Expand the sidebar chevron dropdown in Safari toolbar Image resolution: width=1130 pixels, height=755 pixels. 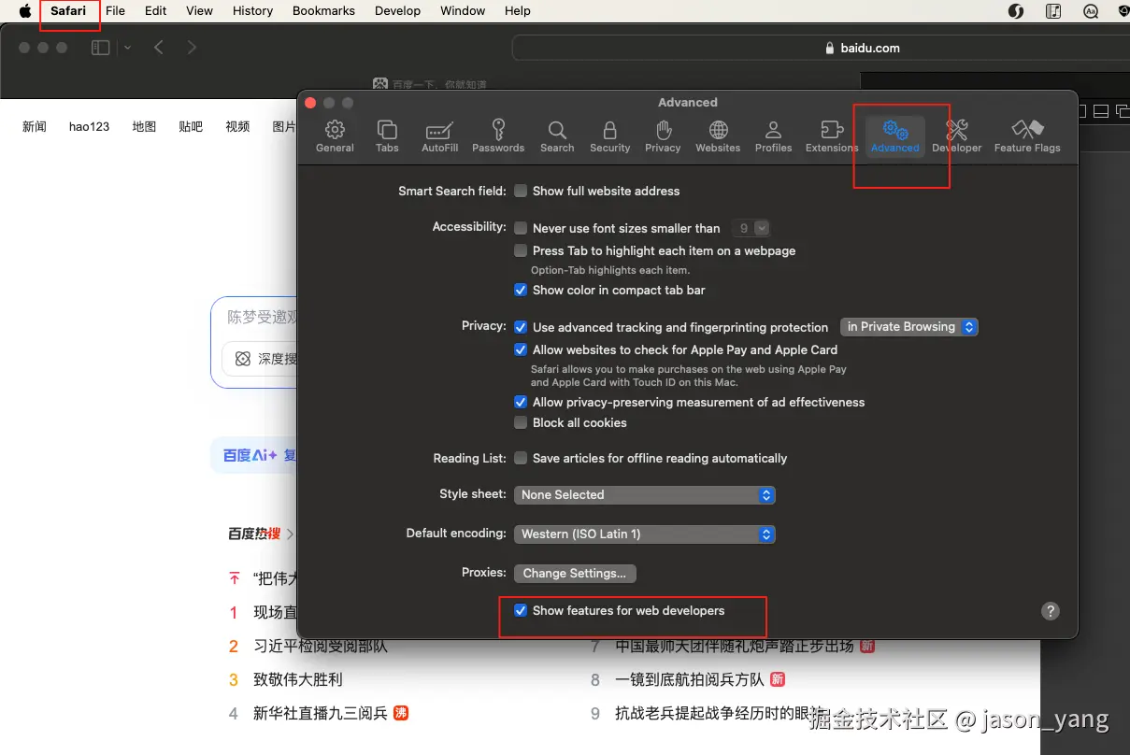tap(128, 48)
